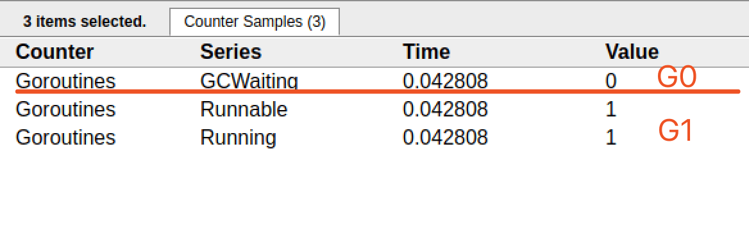The width and height of the screenshot is (749, 238).
Task: Sort by the Time column header
Action: pos(426,52)
